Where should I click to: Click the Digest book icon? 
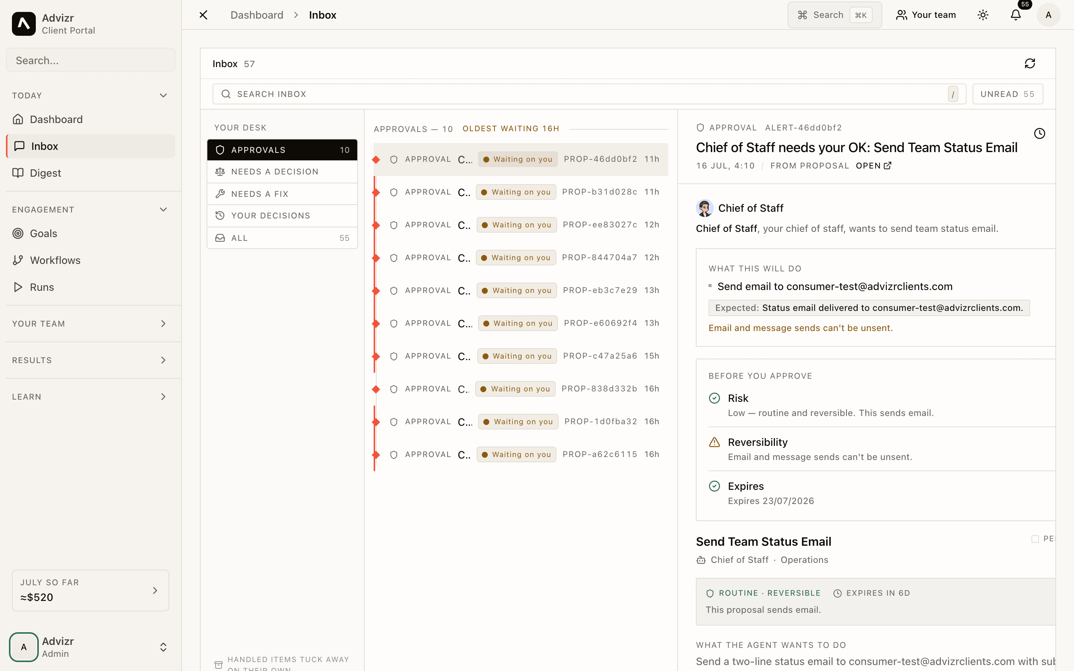(18, 173)
